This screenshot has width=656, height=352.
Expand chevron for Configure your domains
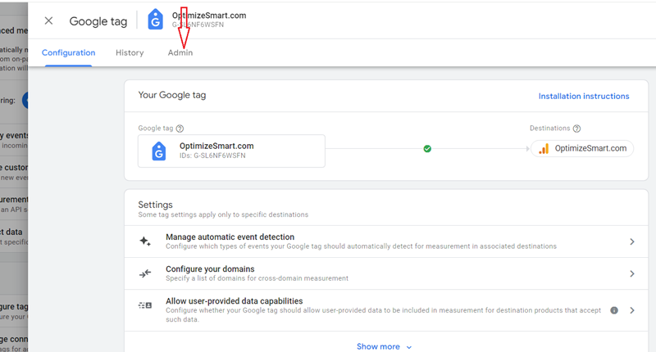pos(632,273)
